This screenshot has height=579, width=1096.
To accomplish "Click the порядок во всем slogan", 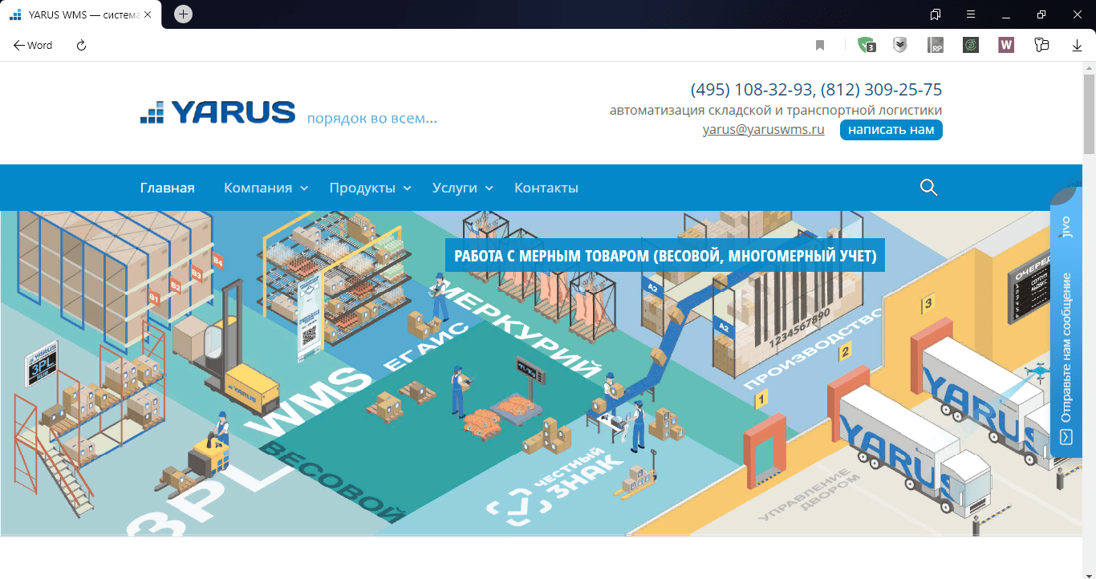I will point(371,119).
